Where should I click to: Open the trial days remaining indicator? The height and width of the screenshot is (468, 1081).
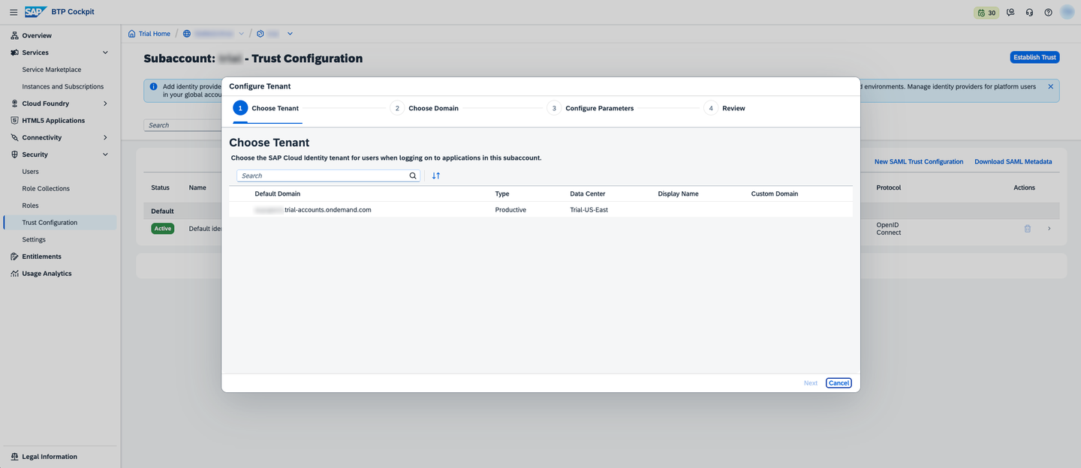pos(986,13)
